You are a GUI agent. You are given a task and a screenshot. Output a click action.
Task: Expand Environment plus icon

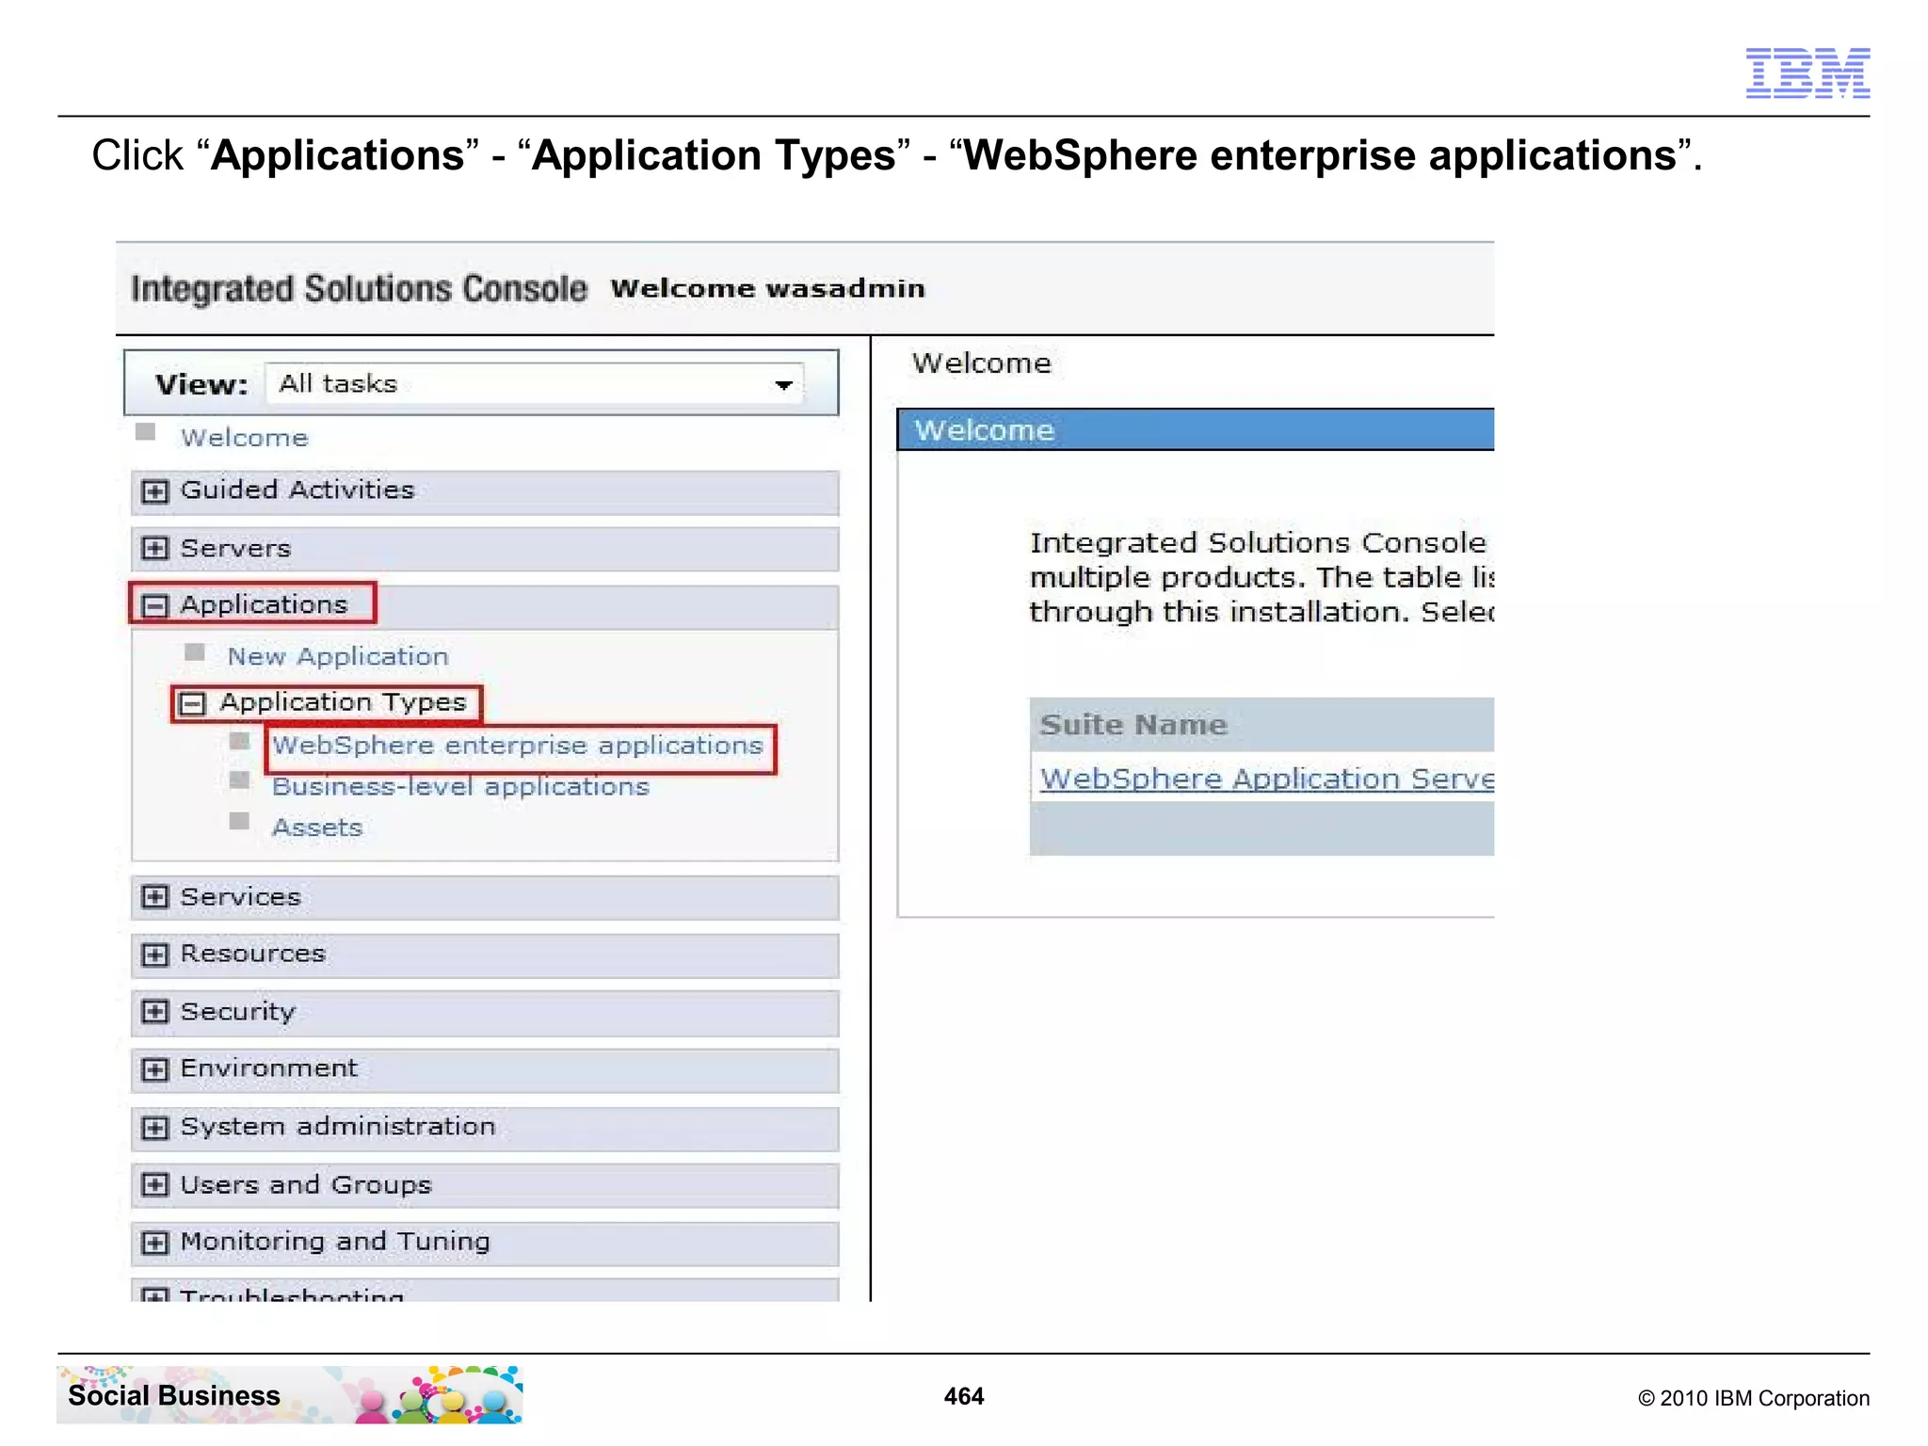[x=154, y=1069]
